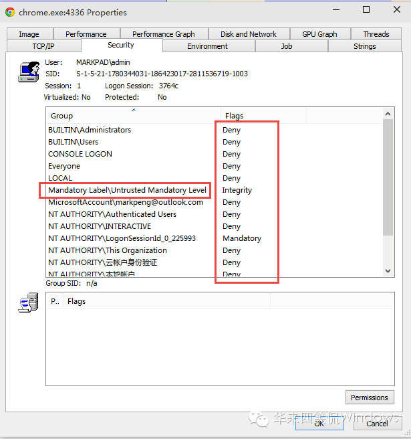Click the Logon Session value 3764c
This screenshot has height=439, width=411.
tap(168, 86)
